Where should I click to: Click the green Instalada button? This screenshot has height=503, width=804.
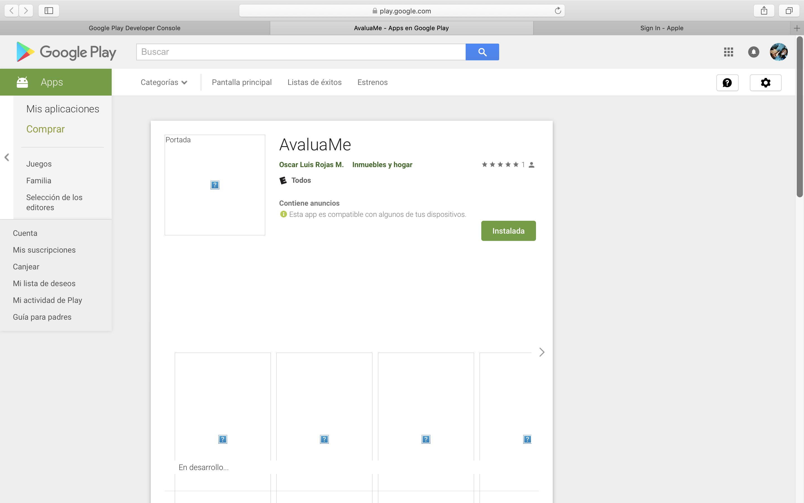[508, 231]
